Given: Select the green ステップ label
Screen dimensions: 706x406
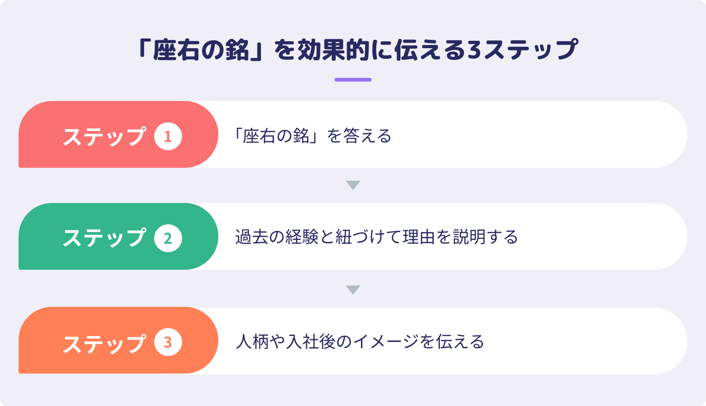Looking at the screenshot, I should [104, 238].
